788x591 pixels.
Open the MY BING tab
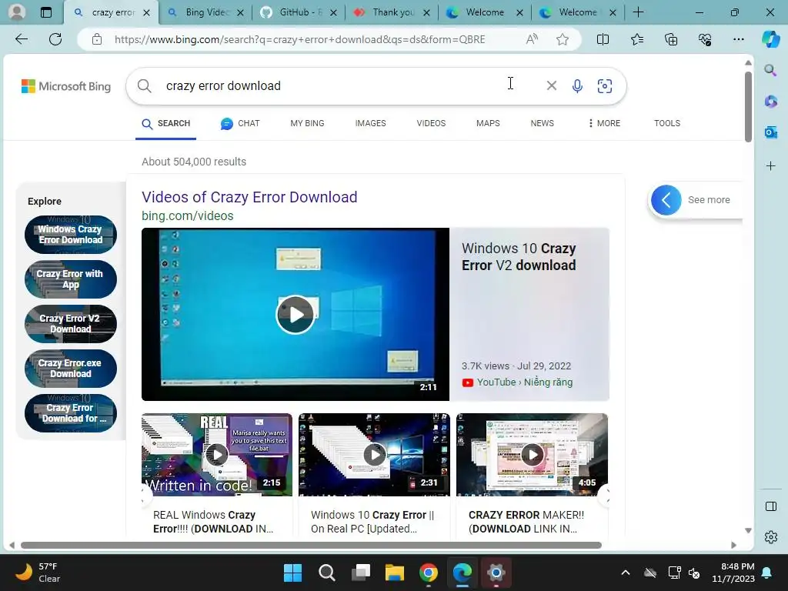pos(307,123)
